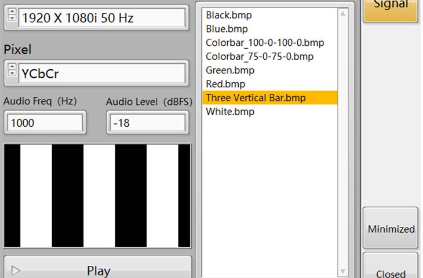The height and width of the screenshot is (278, 423).
Task: Select Black.bmp in the file list
Action: [x=229, y=15]
